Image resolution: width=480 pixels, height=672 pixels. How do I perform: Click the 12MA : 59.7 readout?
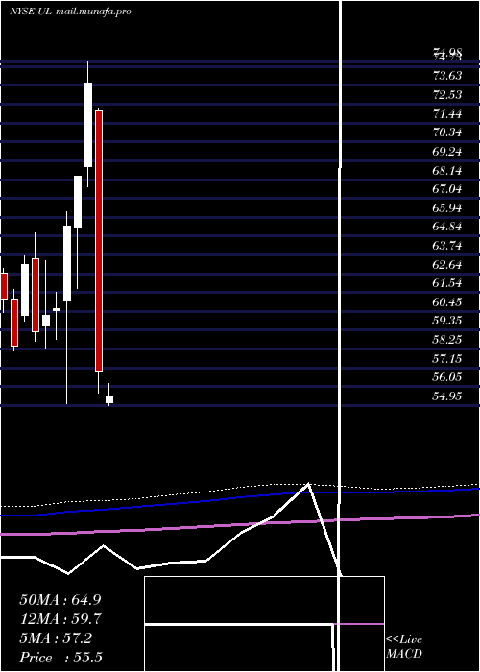pyautogui.click(x=60, y=619)
